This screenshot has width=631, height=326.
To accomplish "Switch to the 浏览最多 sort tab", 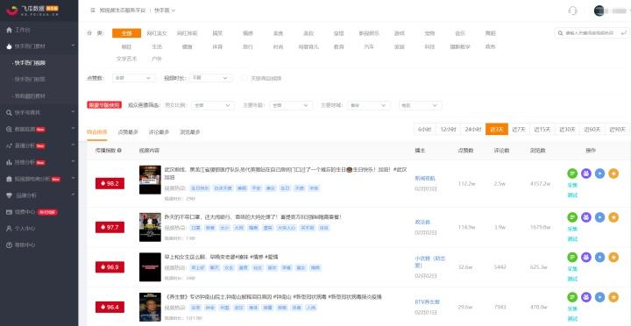I will (x=190, y=132).
